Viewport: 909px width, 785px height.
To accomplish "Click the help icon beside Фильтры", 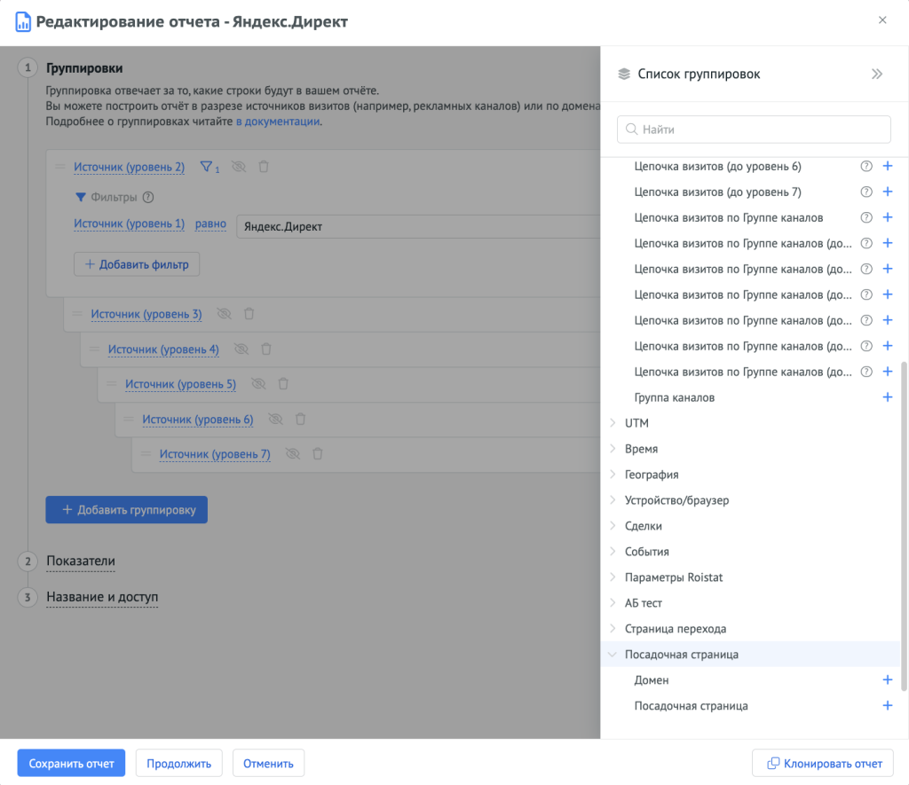I will click(x=148, y=198).
